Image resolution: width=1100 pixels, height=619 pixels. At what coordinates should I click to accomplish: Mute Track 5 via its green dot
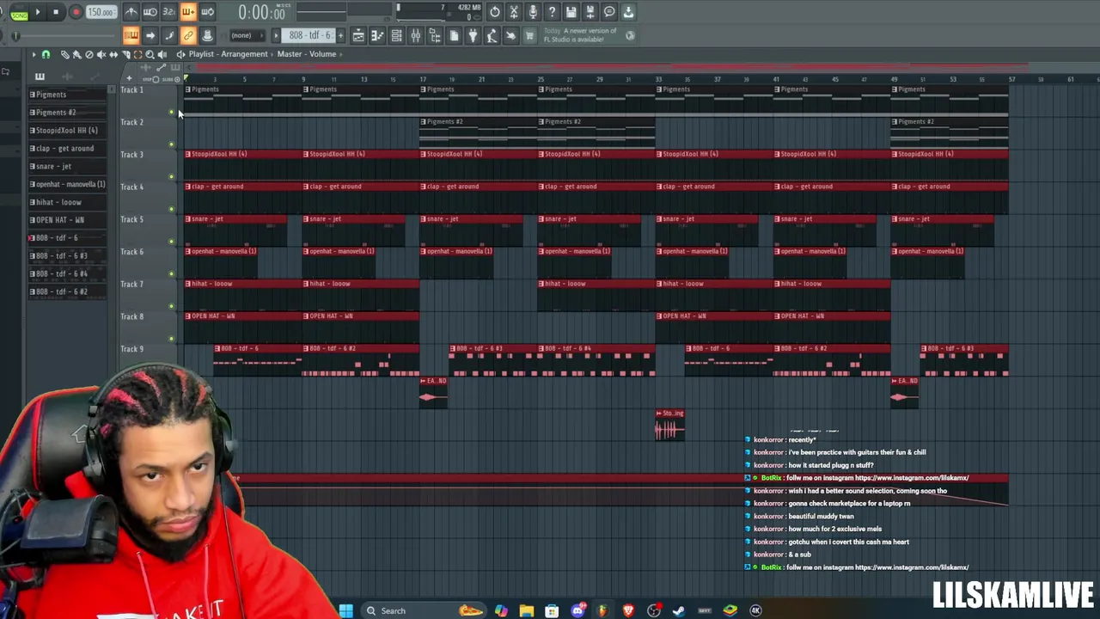[171, 242]
